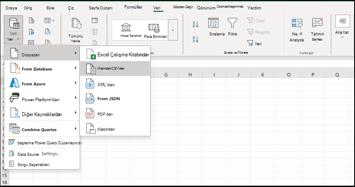This screenshot has height=187, width=355.
Task: Click Reapply filter
Action: [x=258, y=32]
